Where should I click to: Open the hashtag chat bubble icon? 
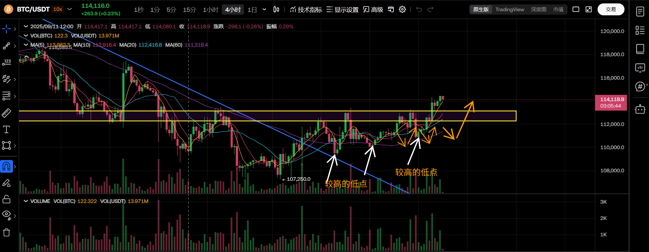point(640,86)
